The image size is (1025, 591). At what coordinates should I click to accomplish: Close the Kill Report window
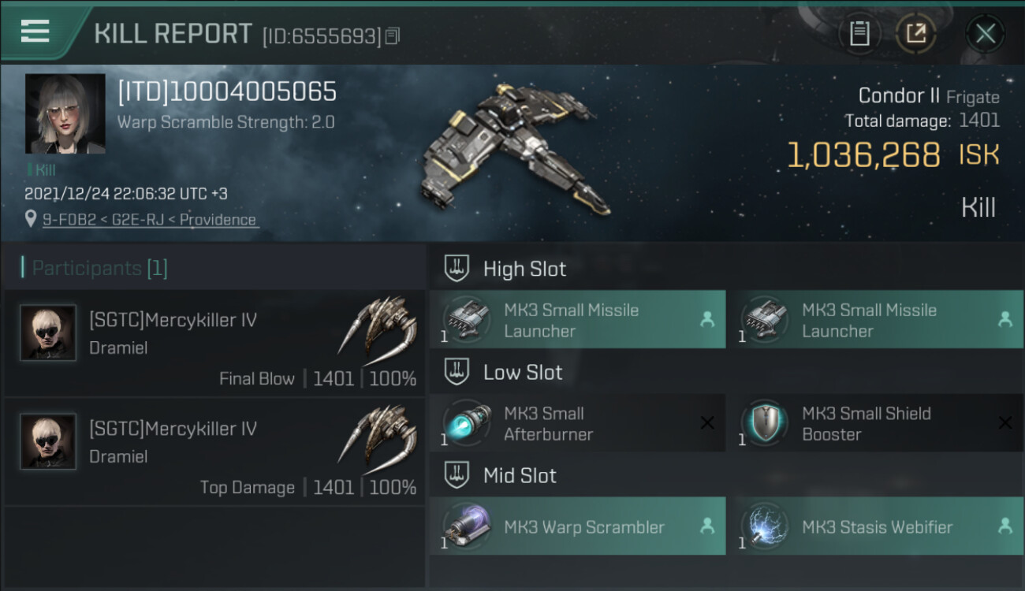point(985,34)
